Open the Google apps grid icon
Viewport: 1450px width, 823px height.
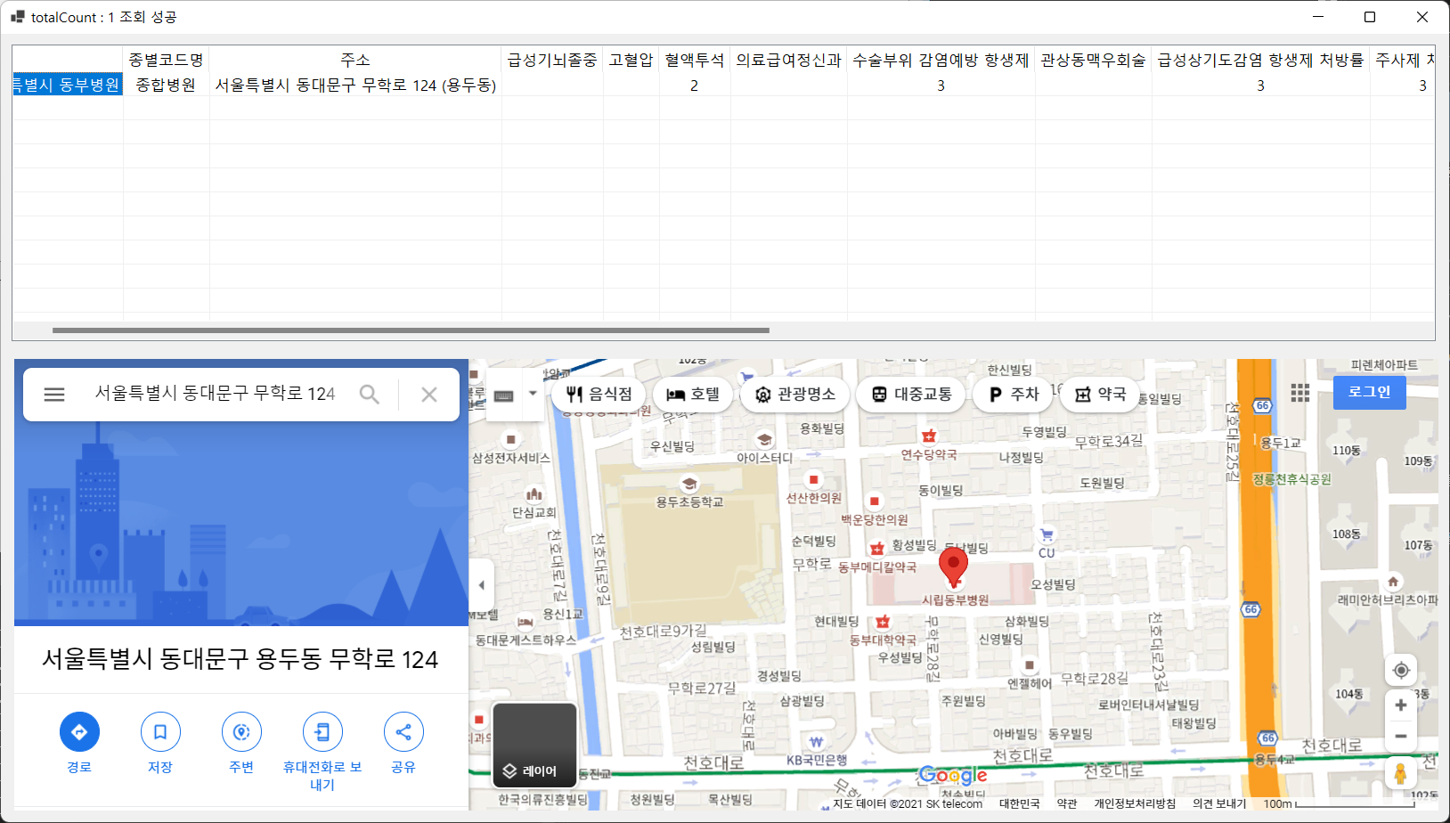[1300, 393]
